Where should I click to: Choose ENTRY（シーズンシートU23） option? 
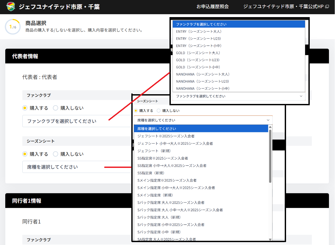tap(239, 38)
